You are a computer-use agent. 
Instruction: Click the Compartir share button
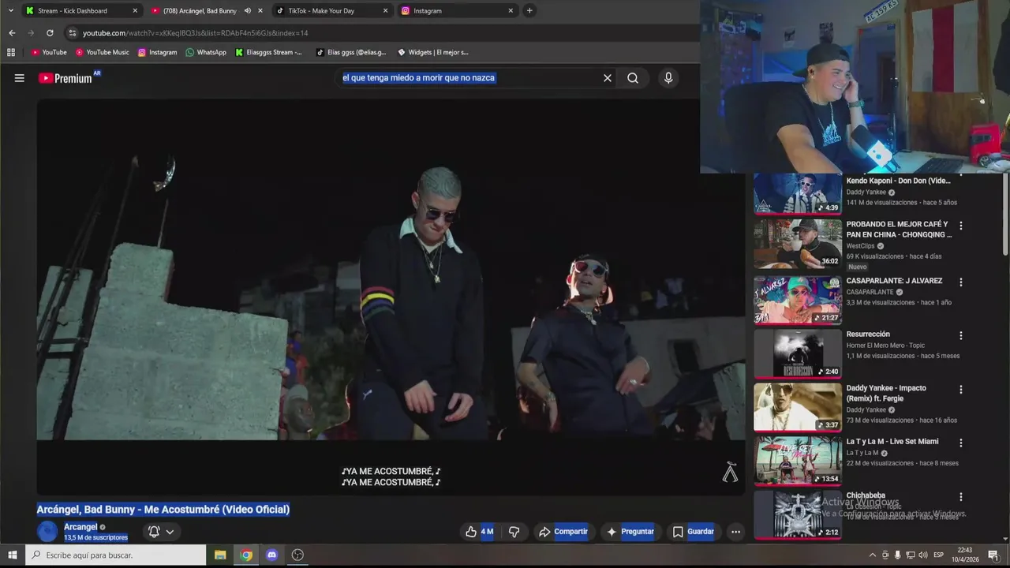(x=563, y=532)
